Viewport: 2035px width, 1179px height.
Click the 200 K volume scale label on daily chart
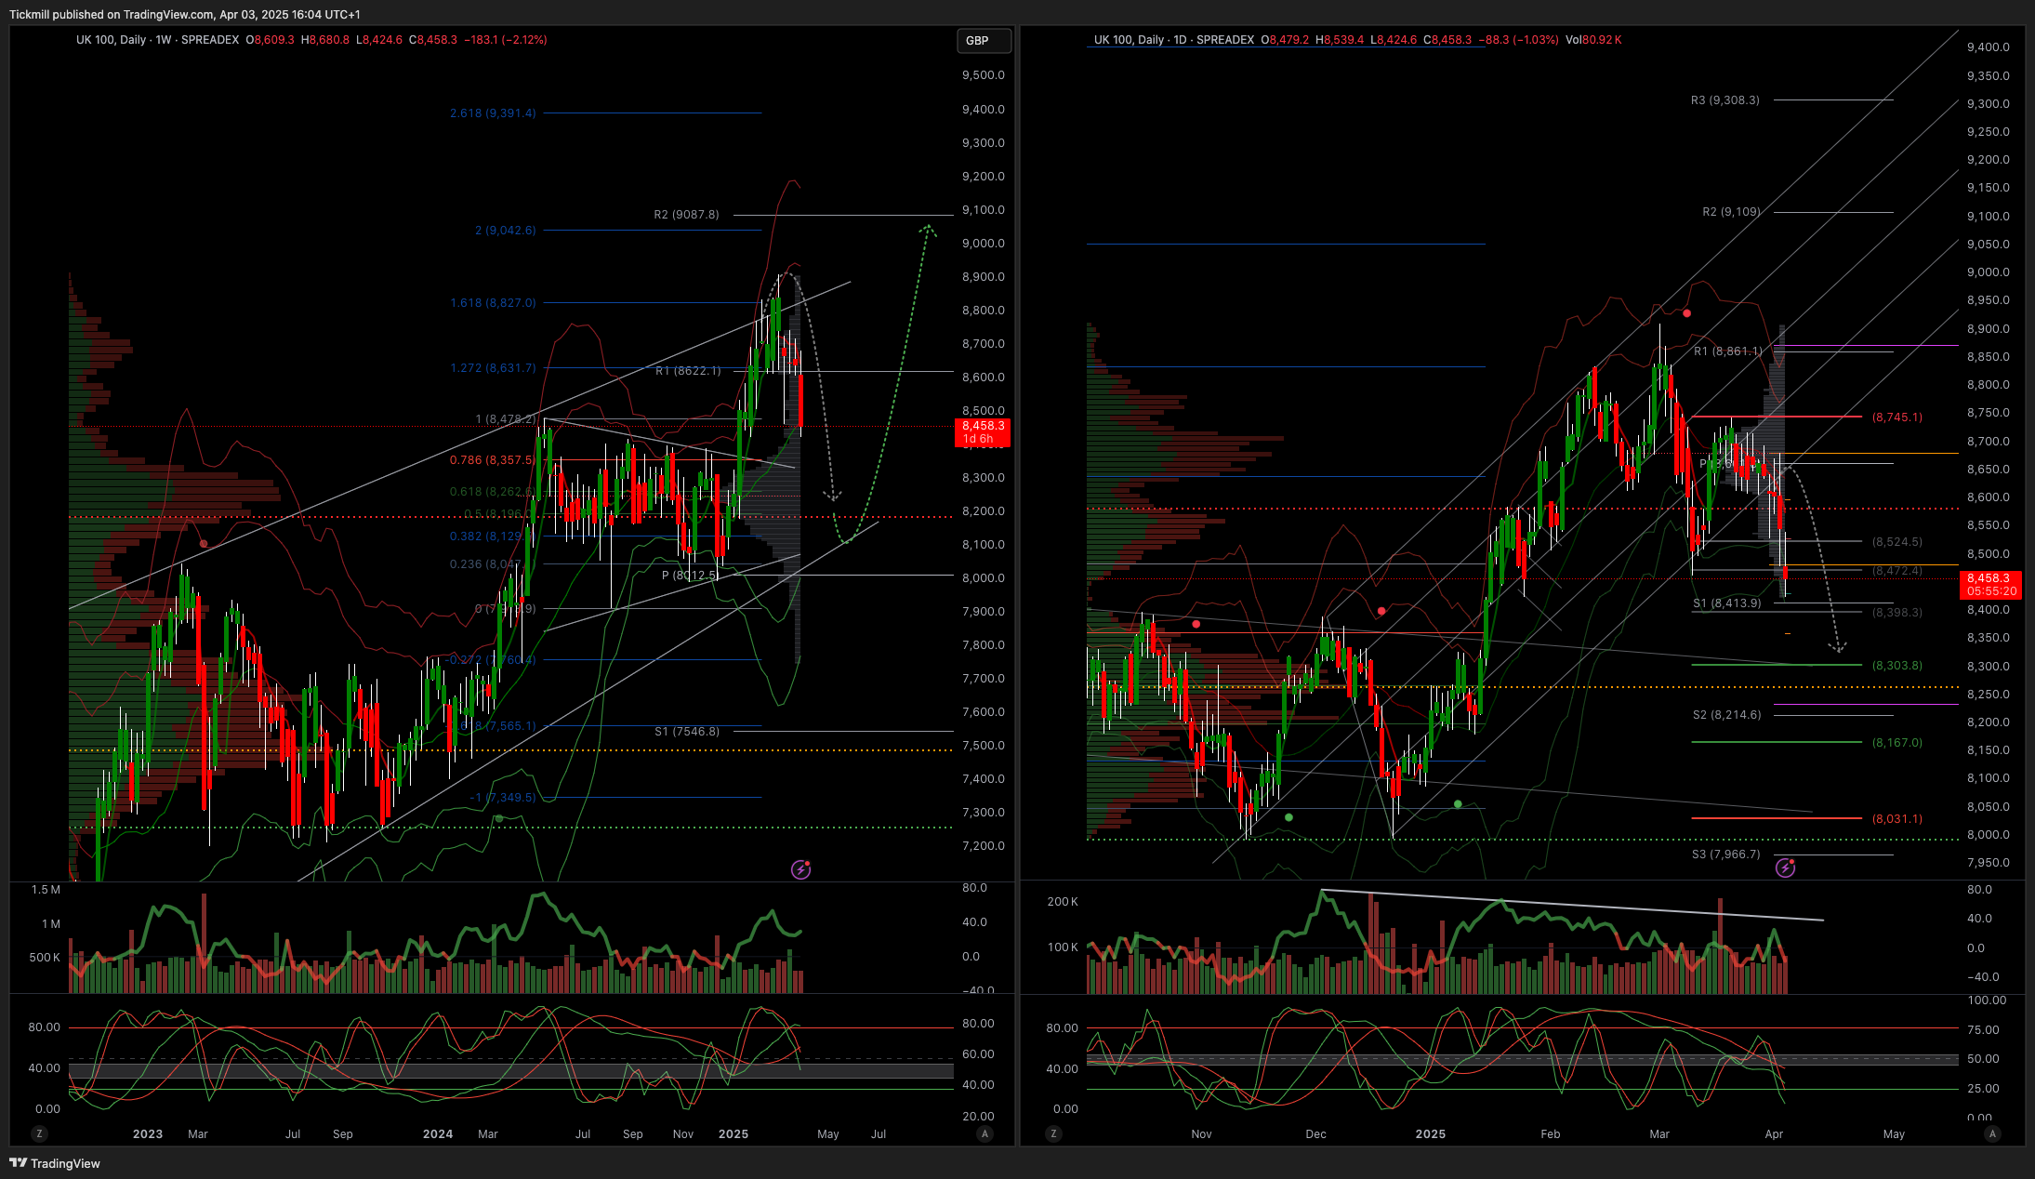[x=1063, y=902]
